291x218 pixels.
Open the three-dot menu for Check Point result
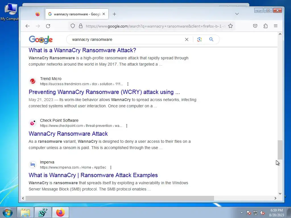tap(126, 126)
